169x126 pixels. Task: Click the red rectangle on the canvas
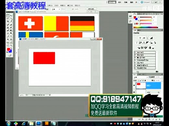(44, 58)
